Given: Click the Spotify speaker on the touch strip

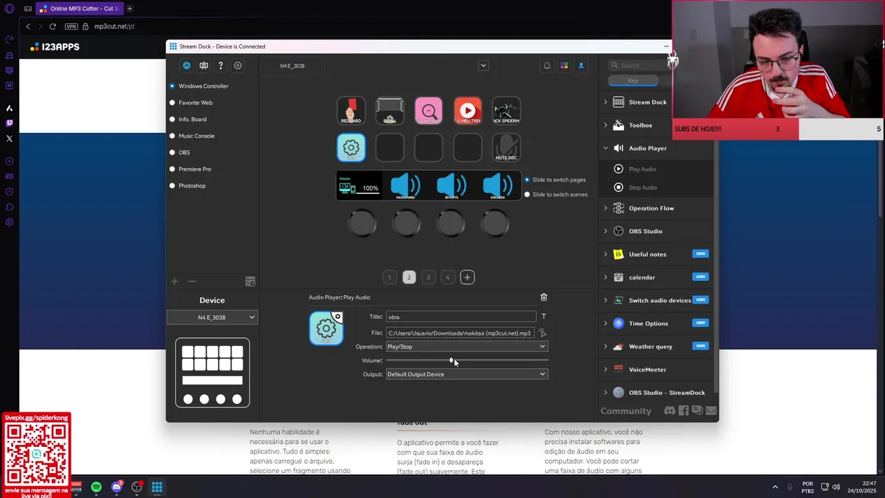Looking at the screenshot, I should pos(451,186).
